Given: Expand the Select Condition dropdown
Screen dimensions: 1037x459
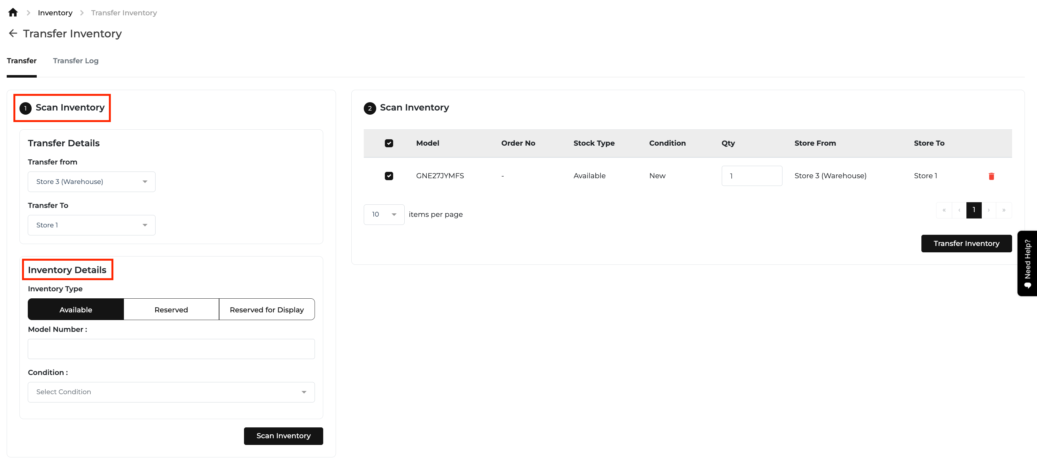Looking at the screenshot, I should (171, 392).
